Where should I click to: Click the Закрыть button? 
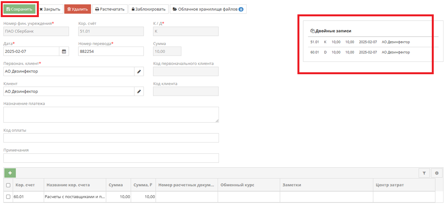tap(50, 9)
